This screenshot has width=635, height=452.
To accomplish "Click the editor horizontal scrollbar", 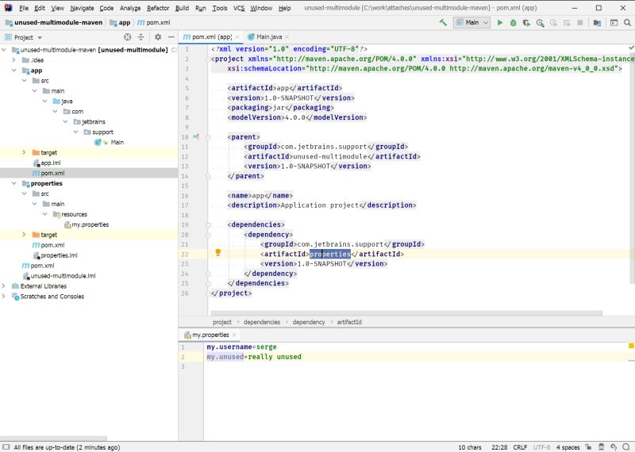I will [x=406, y=313].
